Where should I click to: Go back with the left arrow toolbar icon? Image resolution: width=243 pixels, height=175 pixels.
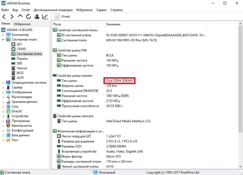(x=4, y=16)
